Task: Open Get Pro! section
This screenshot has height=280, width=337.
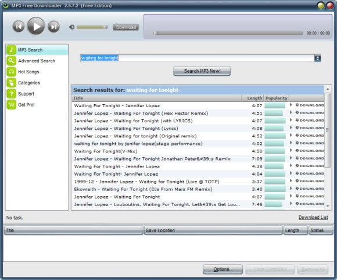Action: point(37,105)
